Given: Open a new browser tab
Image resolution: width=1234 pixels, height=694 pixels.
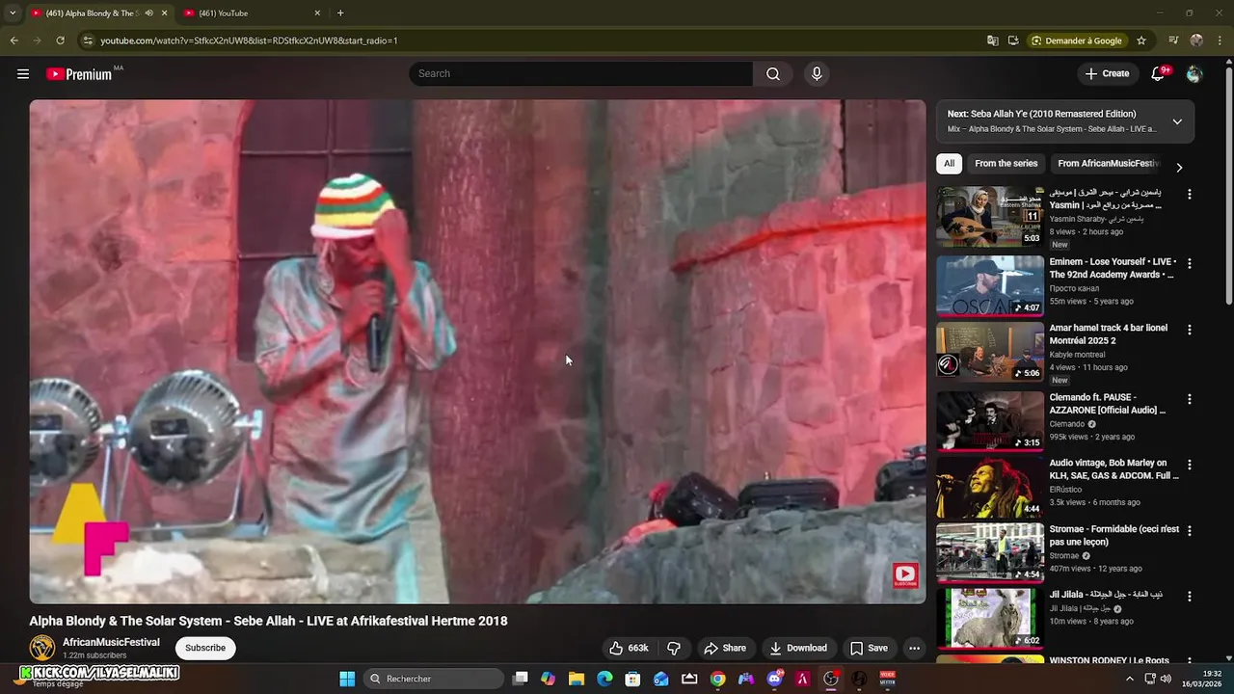Looking at the screenshot, I should [x=340, y=13].
